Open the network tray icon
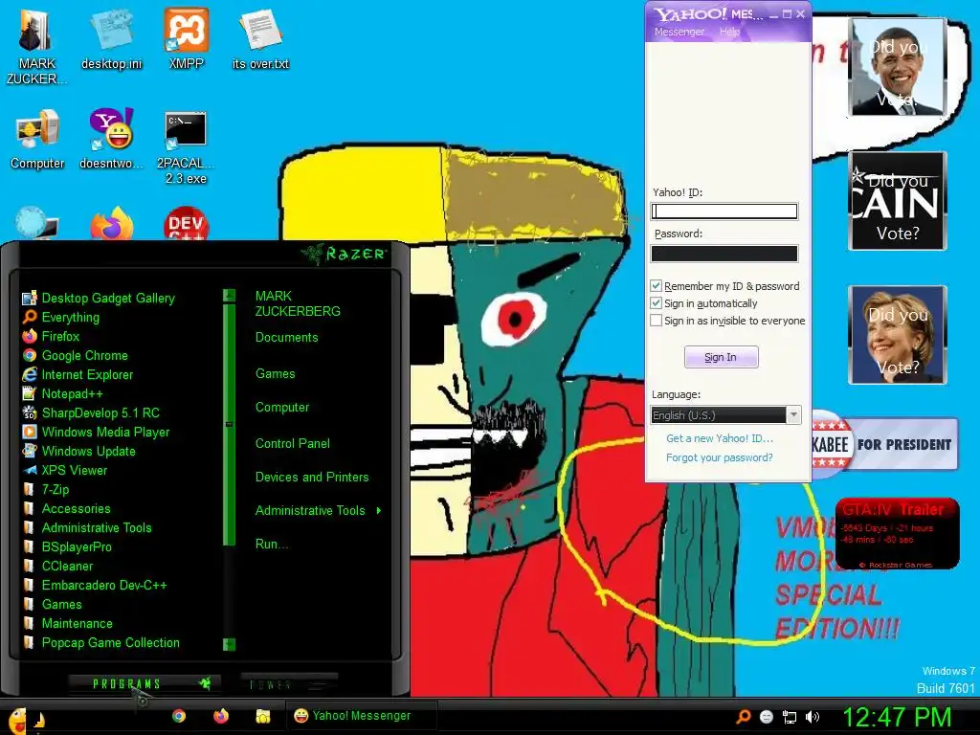 click(790, 717)
